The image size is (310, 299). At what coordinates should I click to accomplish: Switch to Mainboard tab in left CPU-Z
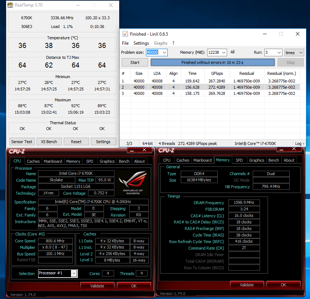point(53,161)
